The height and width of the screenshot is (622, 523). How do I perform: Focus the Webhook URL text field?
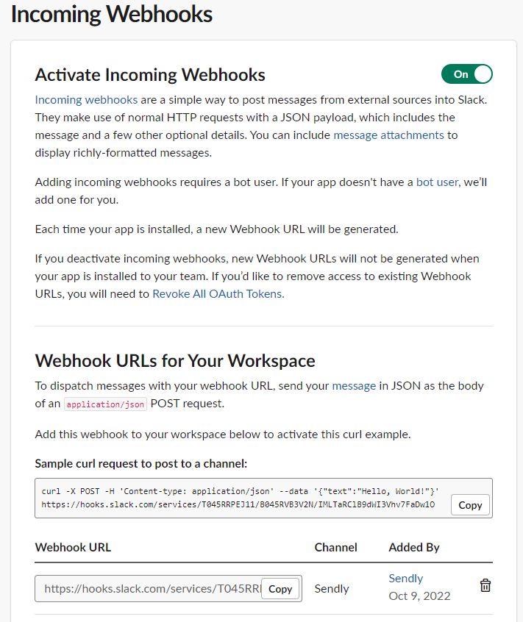[x=151, y=589]
